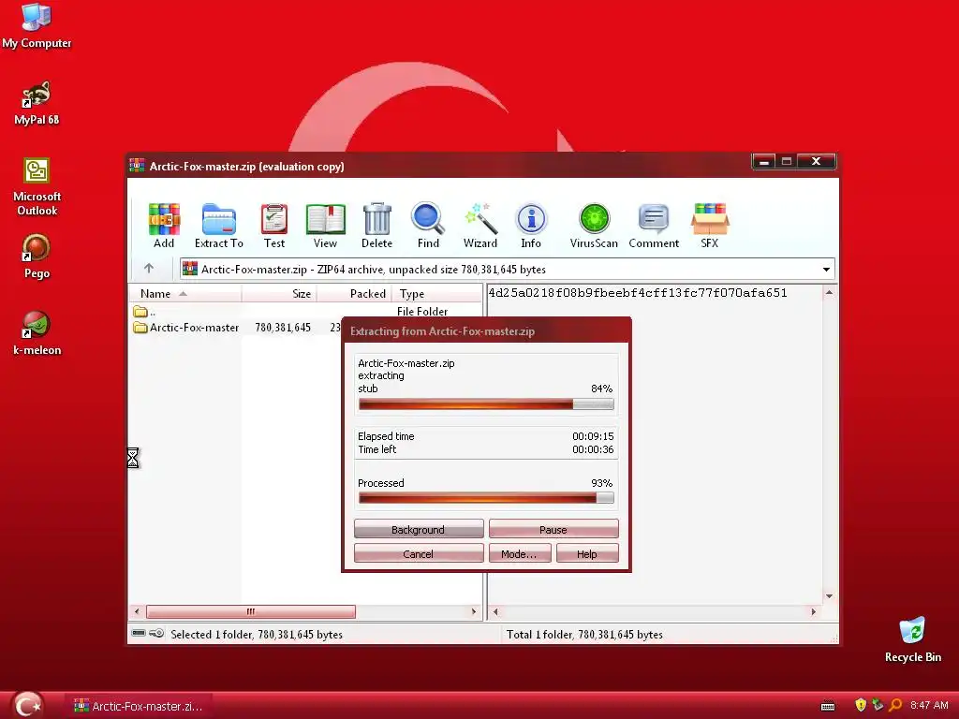Viewport: 959px width, 719px height.
Task: Open the Mode... settings button
Action: click(520, 554)
